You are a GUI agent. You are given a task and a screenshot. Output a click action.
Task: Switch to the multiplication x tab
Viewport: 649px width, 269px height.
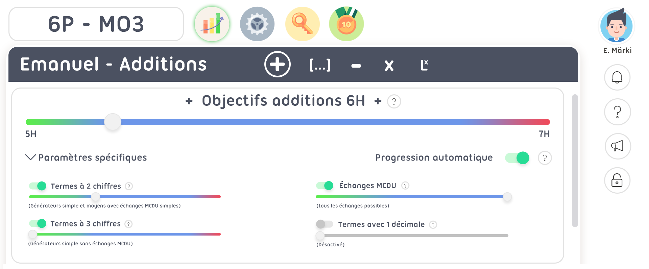389,65
